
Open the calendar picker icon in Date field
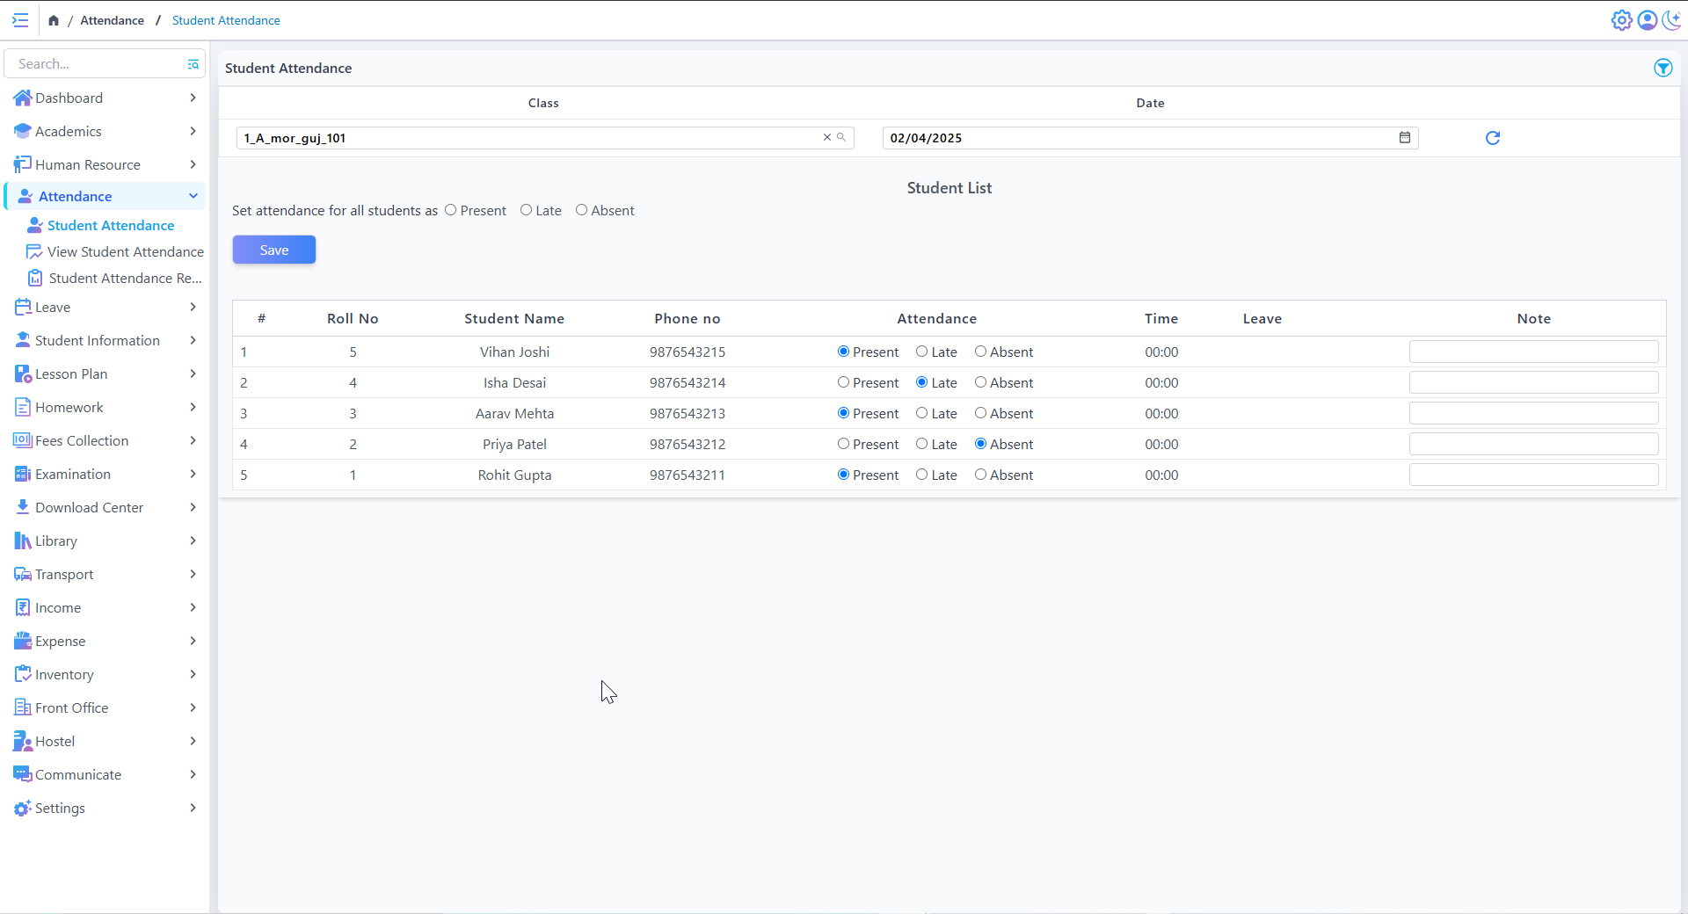click(1404, 138)
